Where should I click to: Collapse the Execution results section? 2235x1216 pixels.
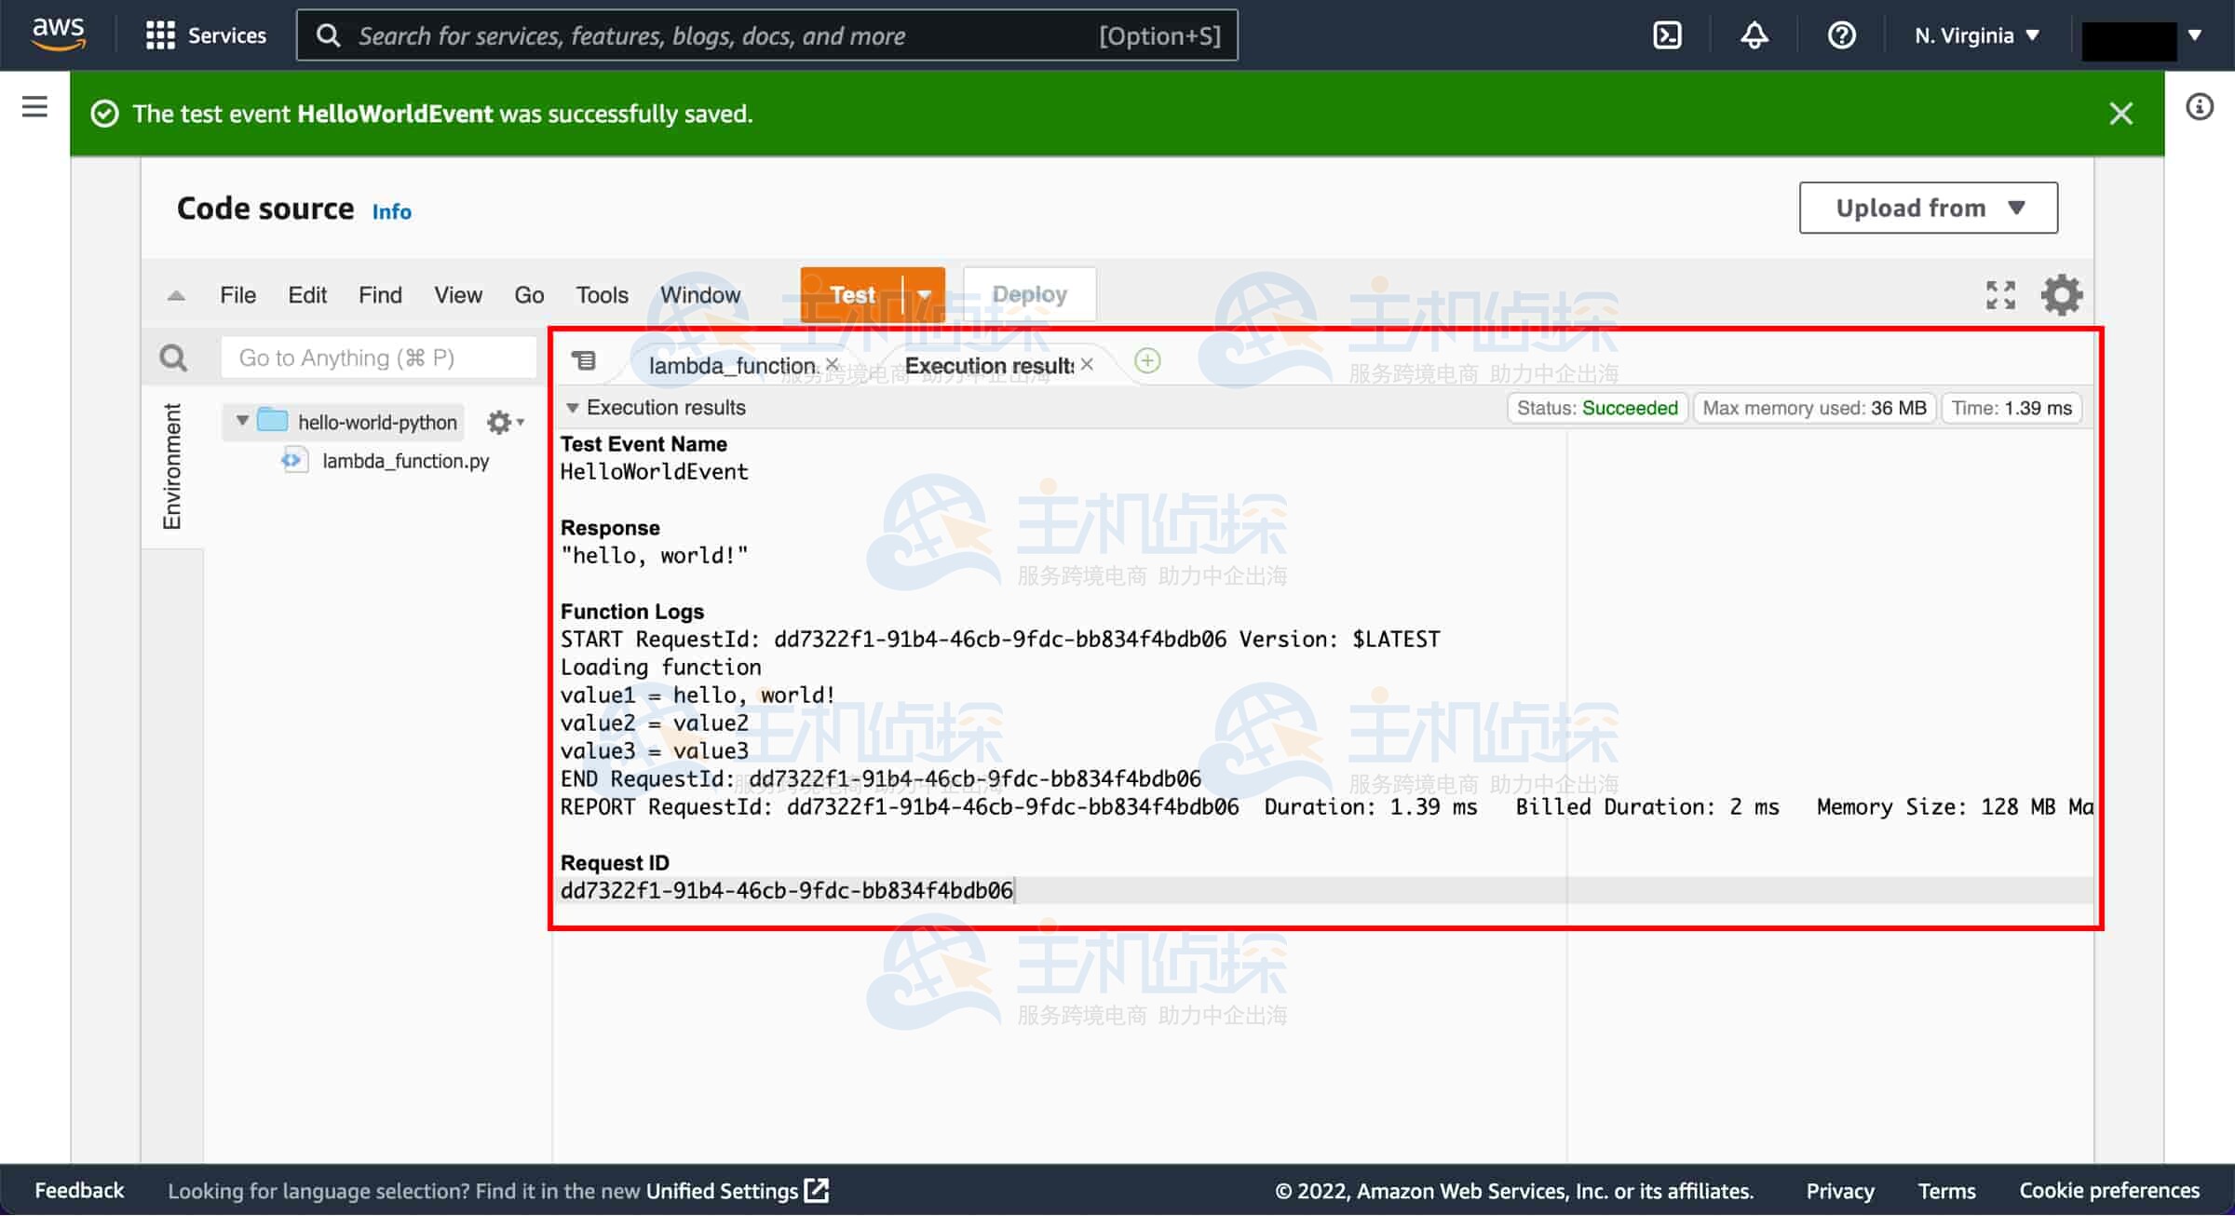573,408
